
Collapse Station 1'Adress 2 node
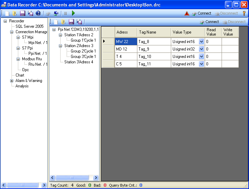[60, 35]
